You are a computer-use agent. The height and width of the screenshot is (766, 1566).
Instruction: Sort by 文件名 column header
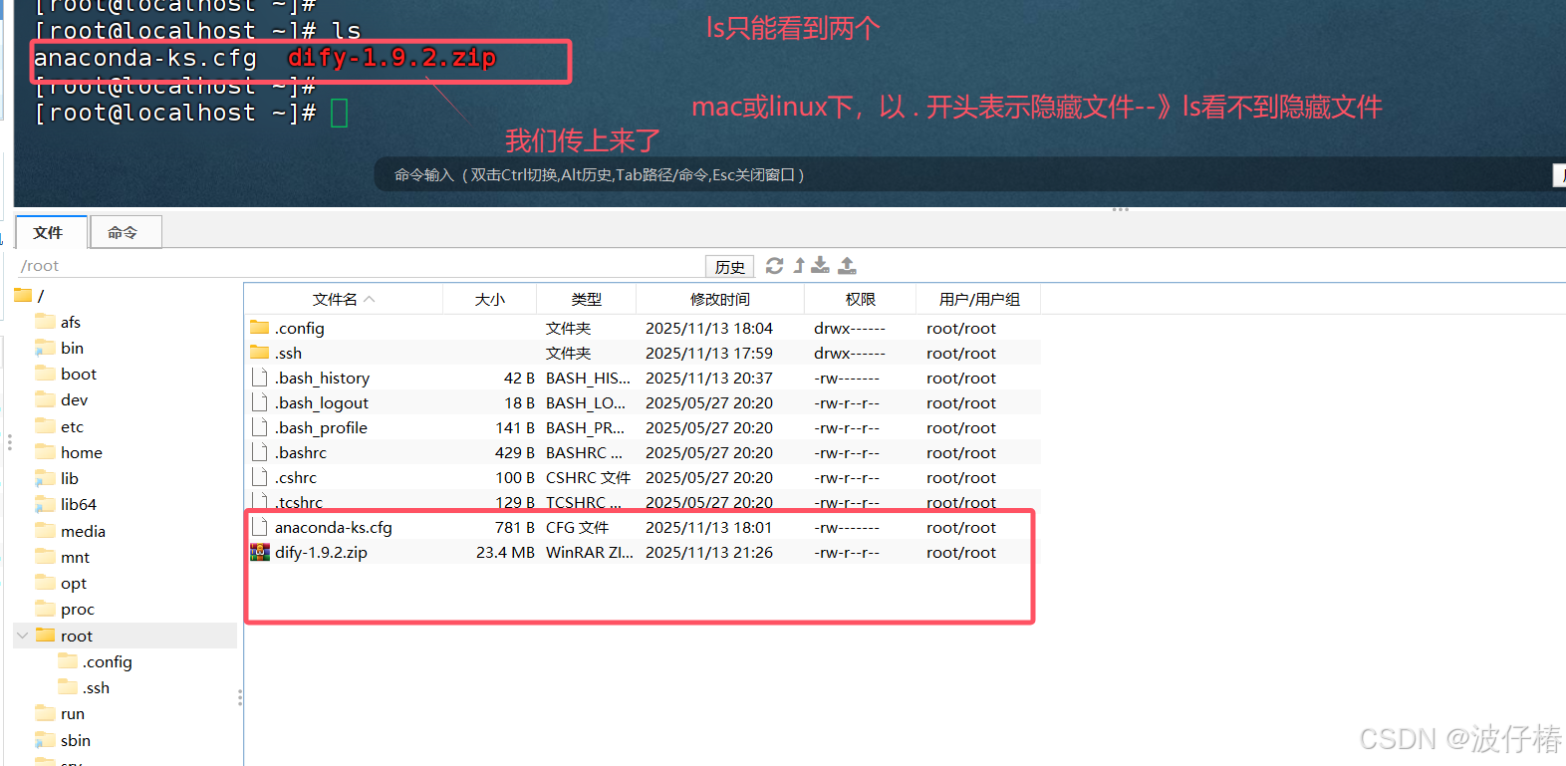click(x=344, y=299)
